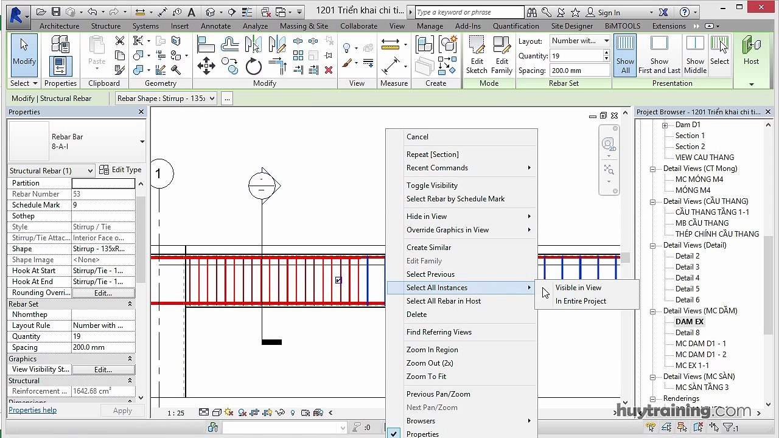Open the DAM EX view in Project Browser
This screenshot has width=779, height=438.
[x=689, y=322]
